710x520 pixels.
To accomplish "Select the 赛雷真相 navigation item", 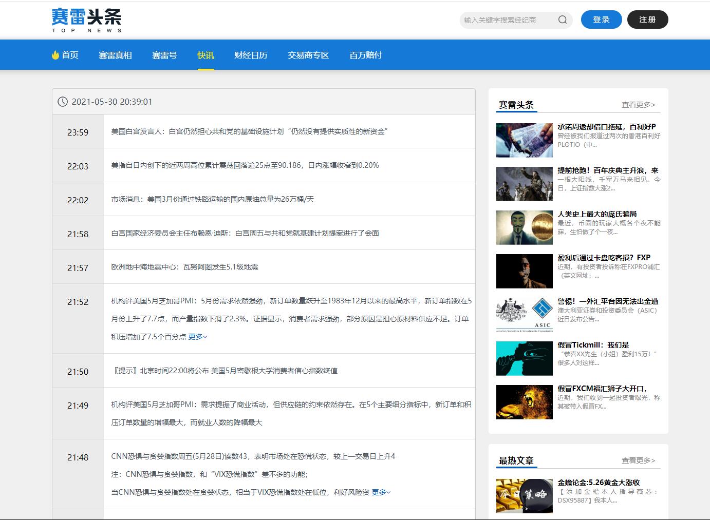I will coord(115,55).
